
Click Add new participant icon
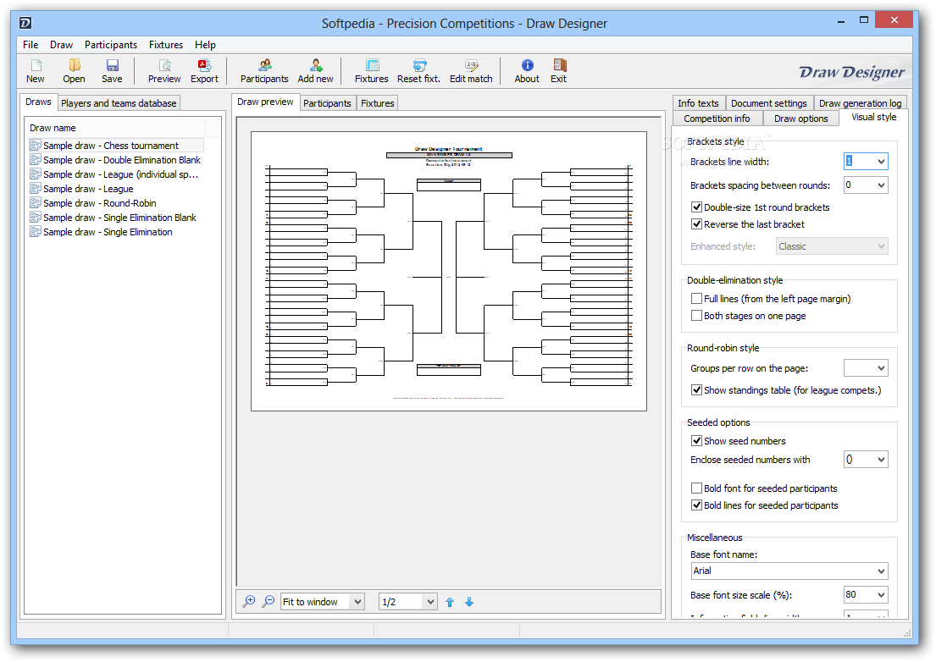[x=315, y=71]
